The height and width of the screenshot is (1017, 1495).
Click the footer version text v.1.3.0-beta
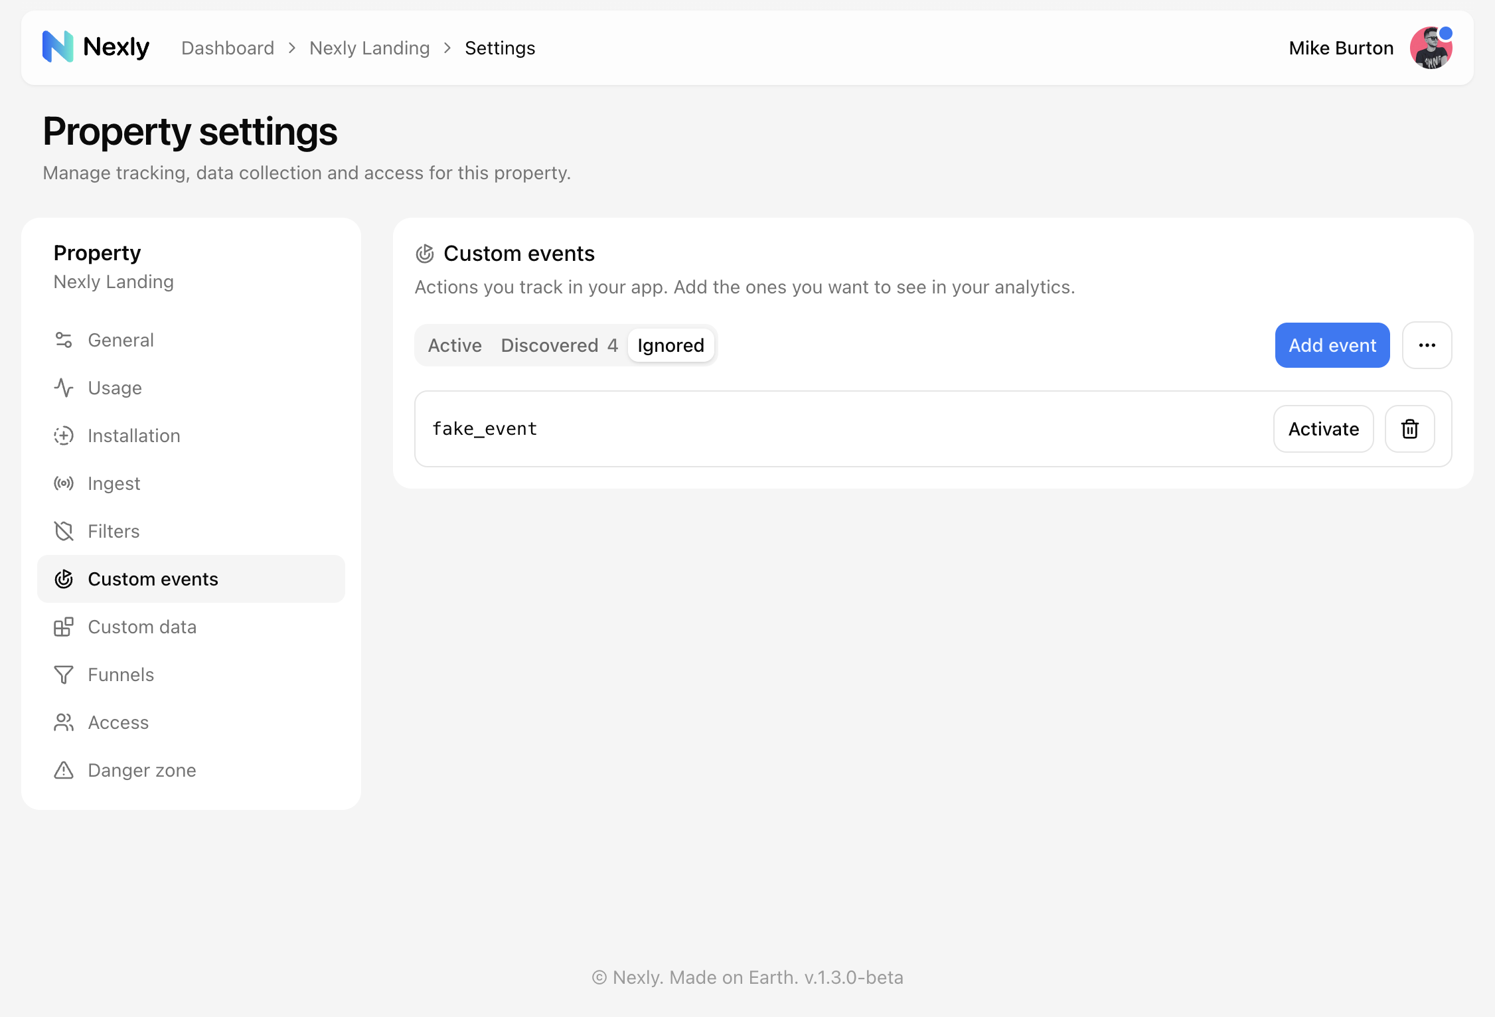coord(854,977)
